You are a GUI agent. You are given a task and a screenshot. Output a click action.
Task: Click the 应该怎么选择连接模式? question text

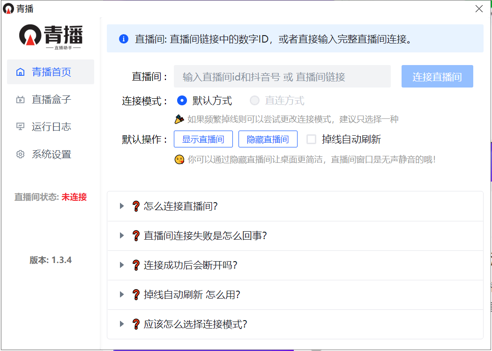pos(195,324)
